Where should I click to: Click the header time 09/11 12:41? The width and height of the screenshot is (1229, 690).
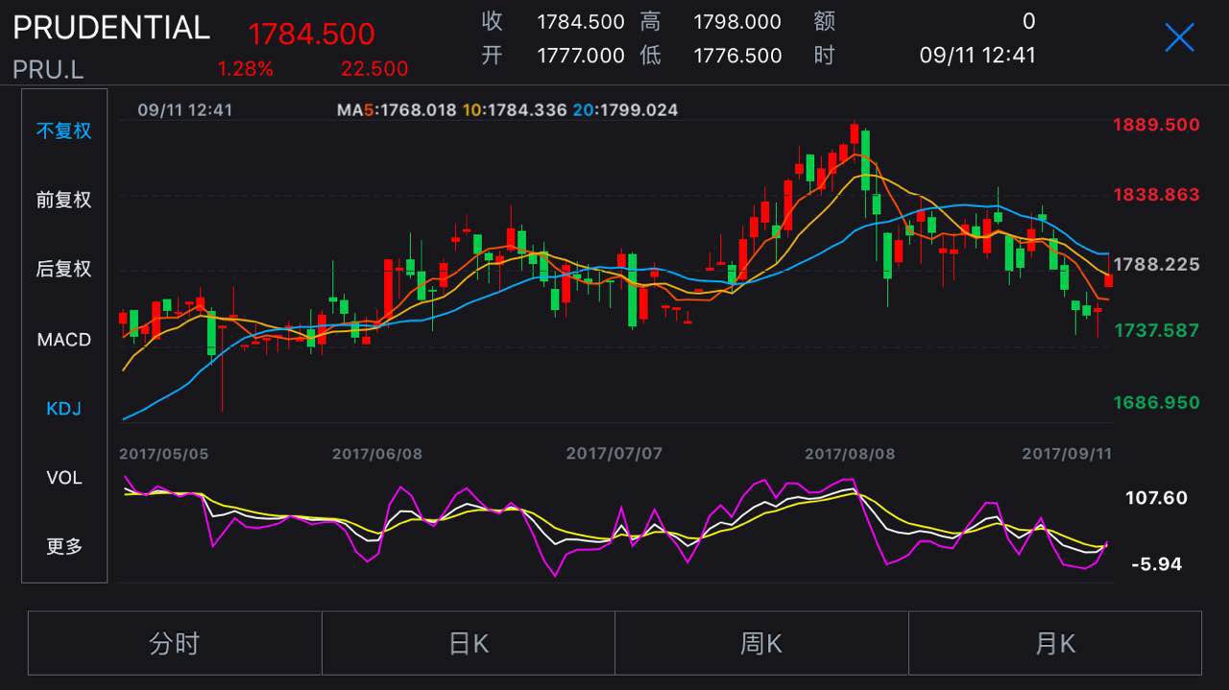click(x=977, y=55)
